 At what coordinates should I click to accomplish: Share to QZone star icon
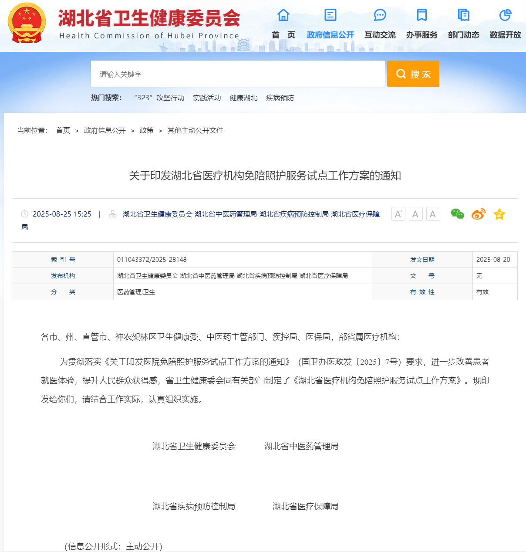coord(499,214)
